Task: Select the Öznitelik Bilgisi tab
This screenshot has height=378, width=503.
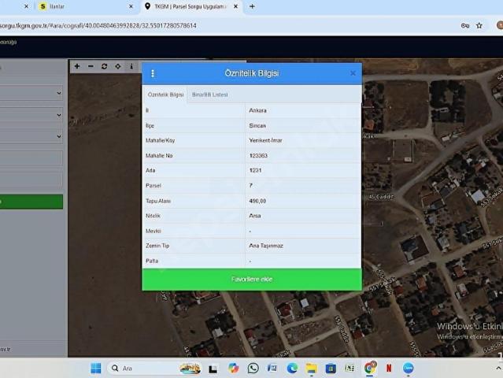Action: 165,94
